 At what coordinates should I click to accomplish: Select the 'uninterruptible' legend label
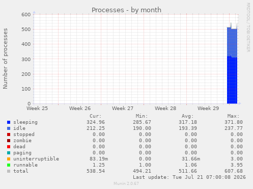pyautogui.click(x=36, y=159)
